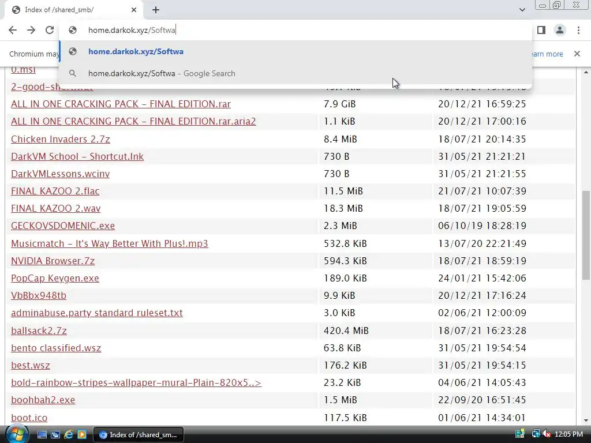Open the Windows Start orb

pos(17,434)
